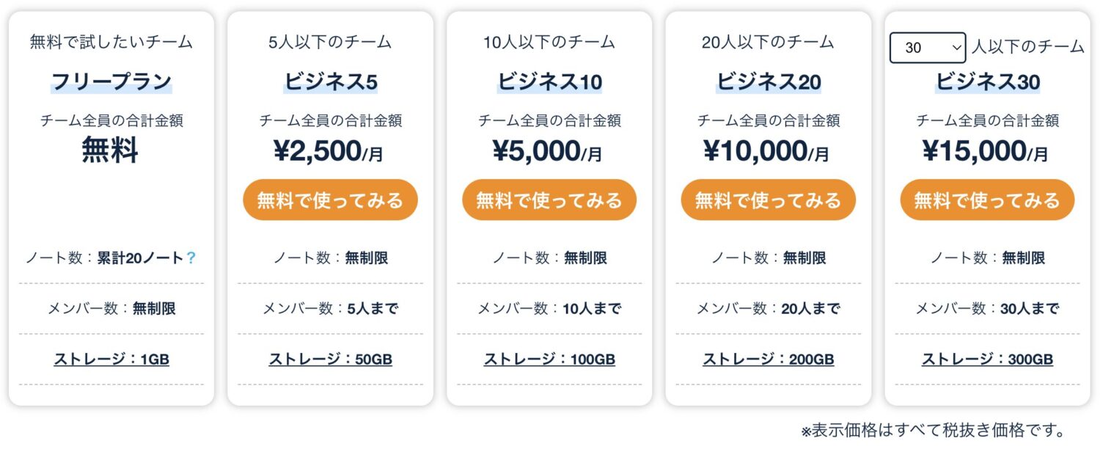Viewport: 1100px width, 449px height.
Task: Open the ストレージ：1GB link
Action: click(111, 359)
